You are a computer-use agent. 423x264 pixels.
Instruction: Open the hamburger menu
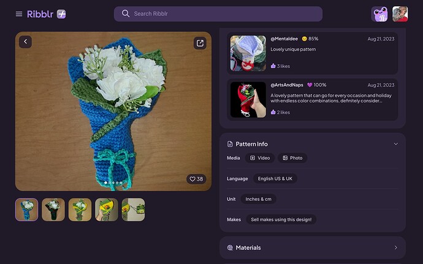19,13
